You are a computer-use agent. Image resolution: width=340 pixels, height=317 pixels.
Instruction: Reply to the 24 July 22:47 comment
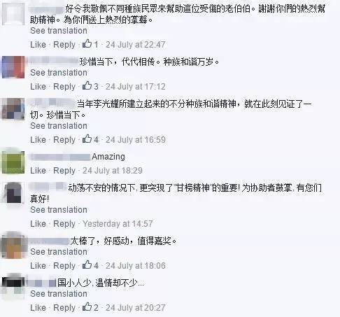pyautogui.click(x=64, y=45)
